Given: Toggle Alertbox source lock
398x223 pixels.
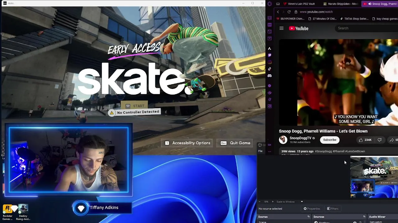Looking at the screenshot, I should tap(360, 222).
